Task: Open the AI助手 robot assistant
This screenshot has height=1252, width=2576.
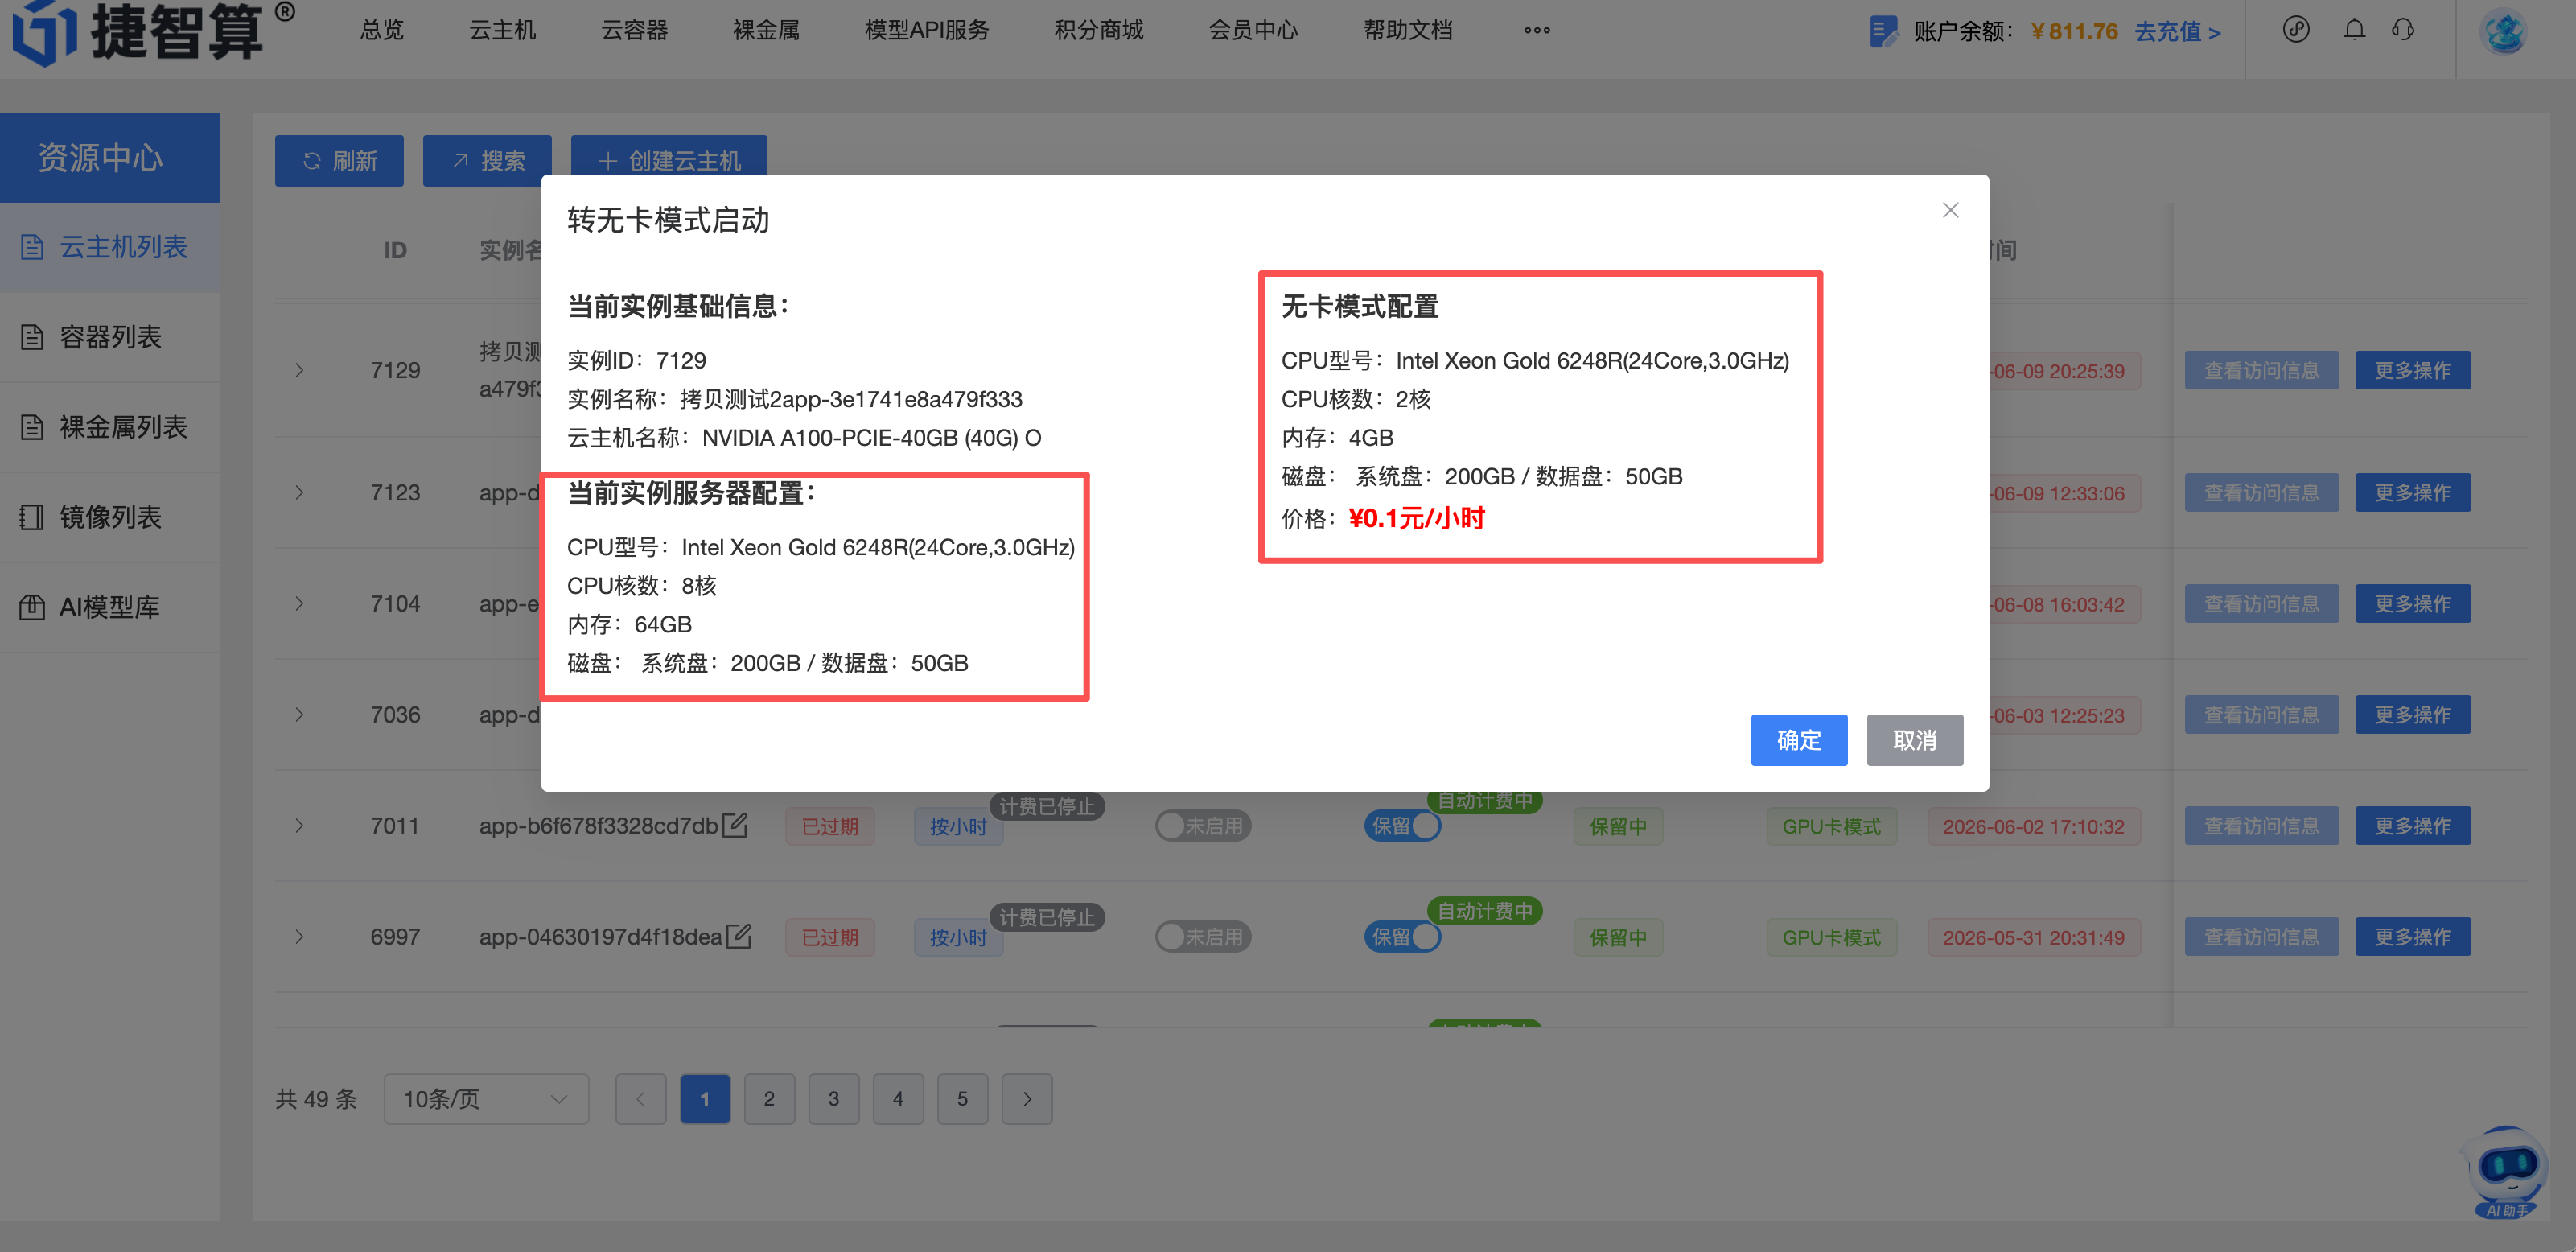Action: (x=2506, y=1172)
